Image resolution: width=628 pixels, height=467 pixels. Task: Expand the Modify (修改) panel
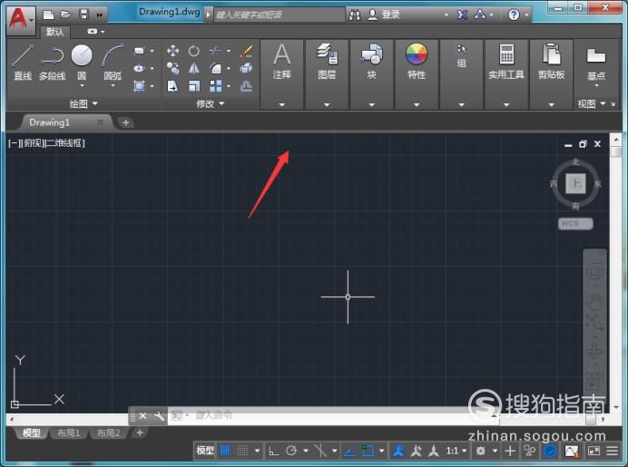click(x=210, y=103)
